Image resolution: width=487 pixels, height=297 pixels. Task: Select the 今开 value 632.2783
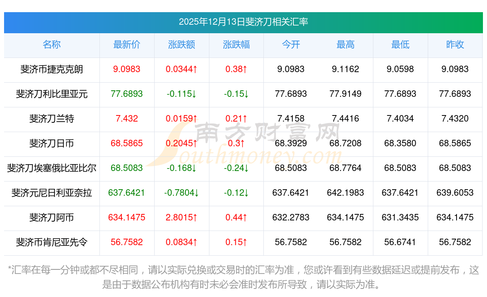(x=291, y=218)
